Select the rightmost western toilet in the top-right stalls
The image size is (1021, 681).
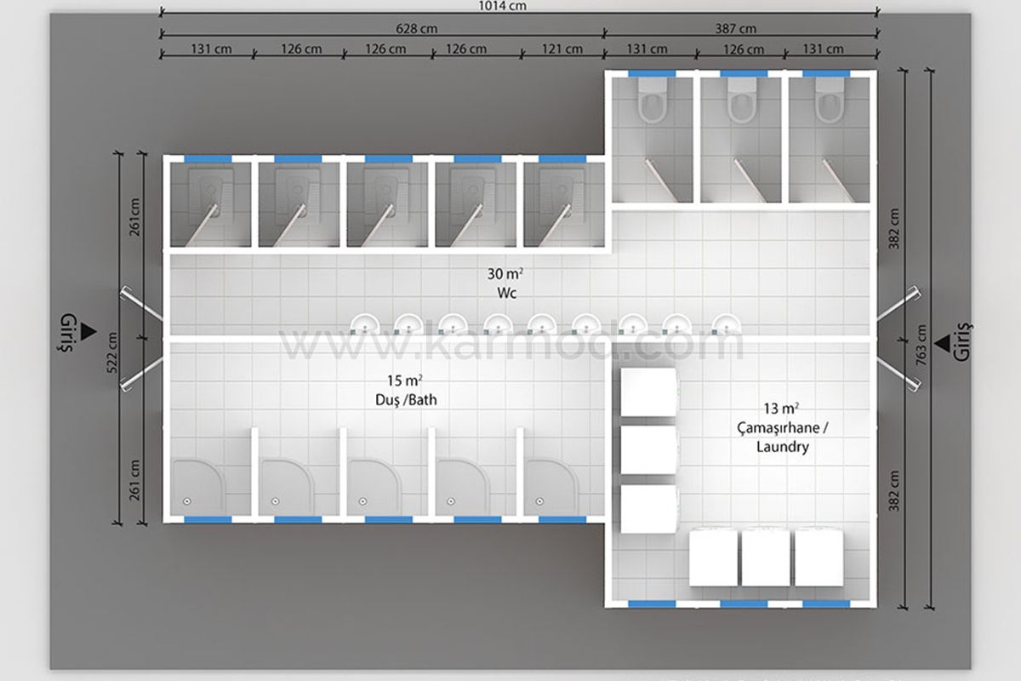click(828, 104)
